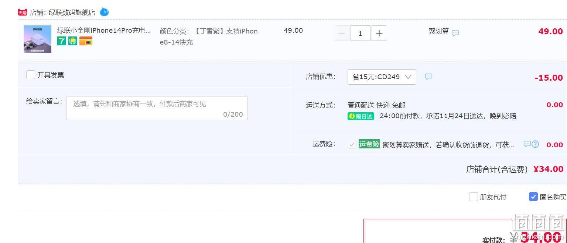Click the 【丁香紫】 color classification text
Viewport: 567px width, 243px height.
[x=209, y=36]
